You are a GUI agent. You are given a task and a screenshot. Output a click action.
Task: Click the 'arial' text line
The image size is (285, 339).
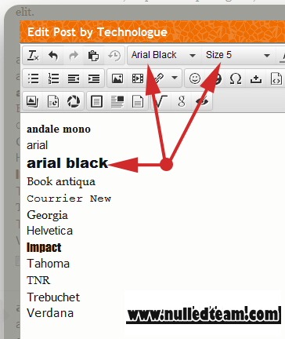click(38, 145)
